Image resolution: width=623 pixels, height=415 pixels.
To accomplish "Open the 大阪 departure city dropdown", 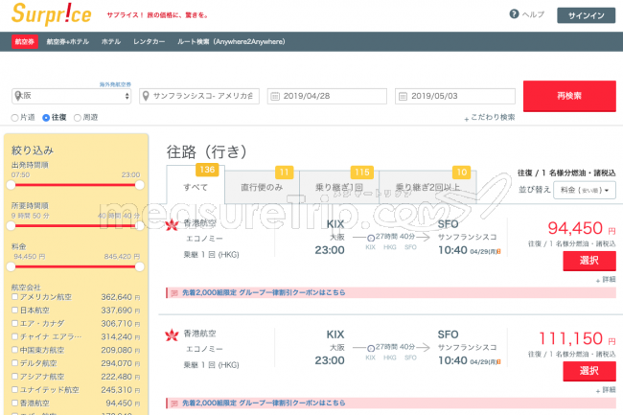I will tap(72, 96).
